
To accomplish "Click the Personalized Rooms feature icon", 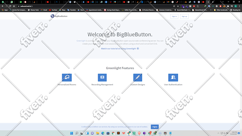I will pyautogui.click(x=67, y=77).
